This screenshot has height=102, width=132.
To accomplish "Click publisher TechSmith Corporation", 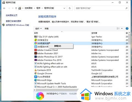I will pos(102,70).
